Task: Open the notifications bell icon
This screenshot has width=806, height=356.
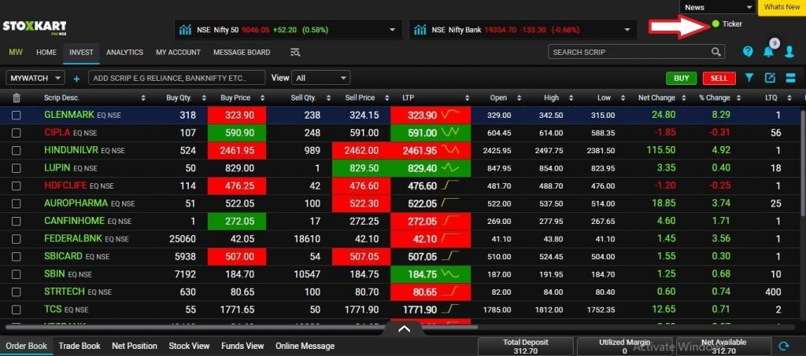Action: pos(768,52)
